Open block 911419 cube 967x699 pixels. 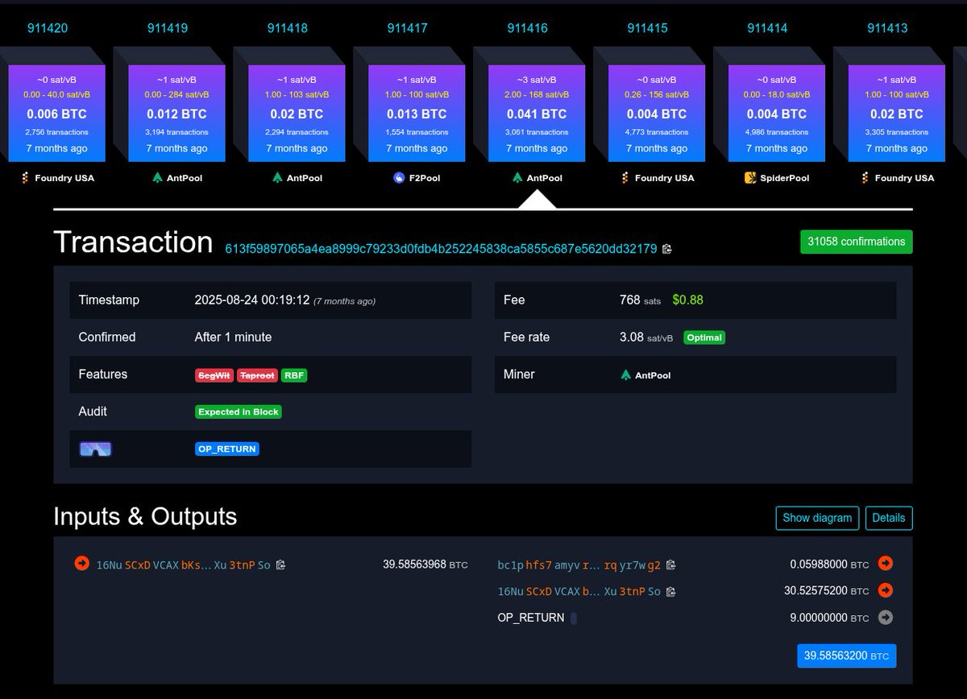(176, 113)
